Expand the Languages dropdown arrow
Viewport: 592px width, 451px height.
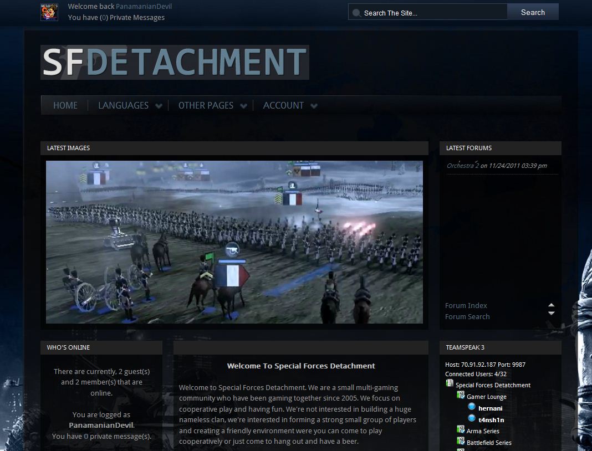pyautogui.click(x=159, y=106)
